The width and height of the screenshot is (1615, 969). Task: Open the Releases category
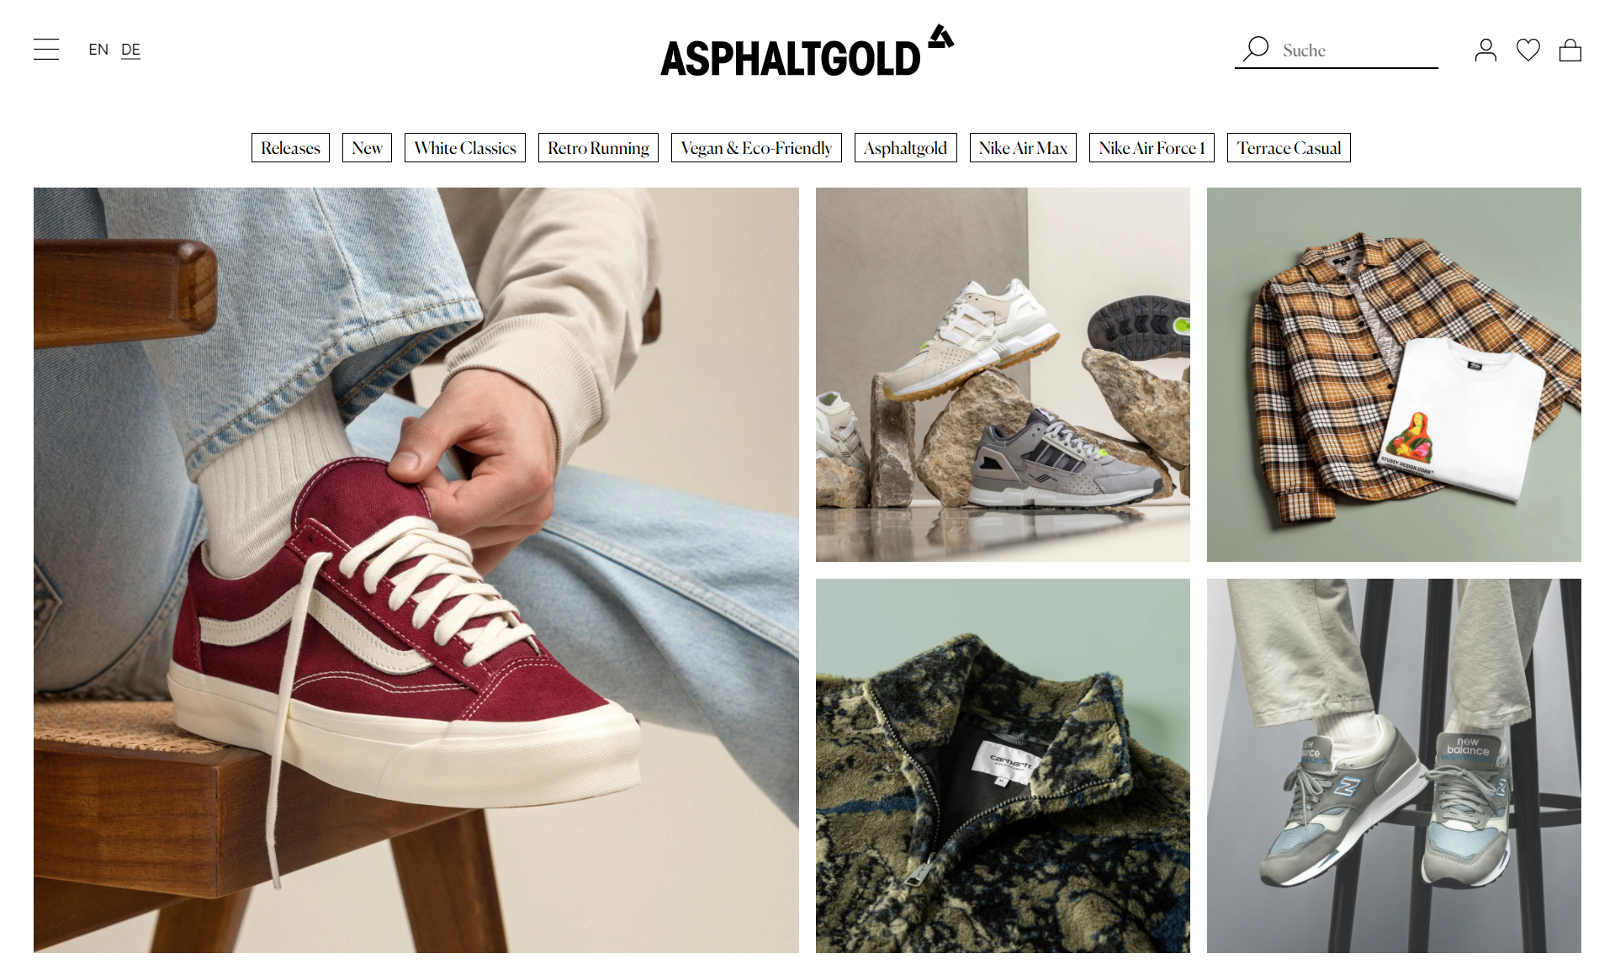pyautogui.click(x=290, y=148)
